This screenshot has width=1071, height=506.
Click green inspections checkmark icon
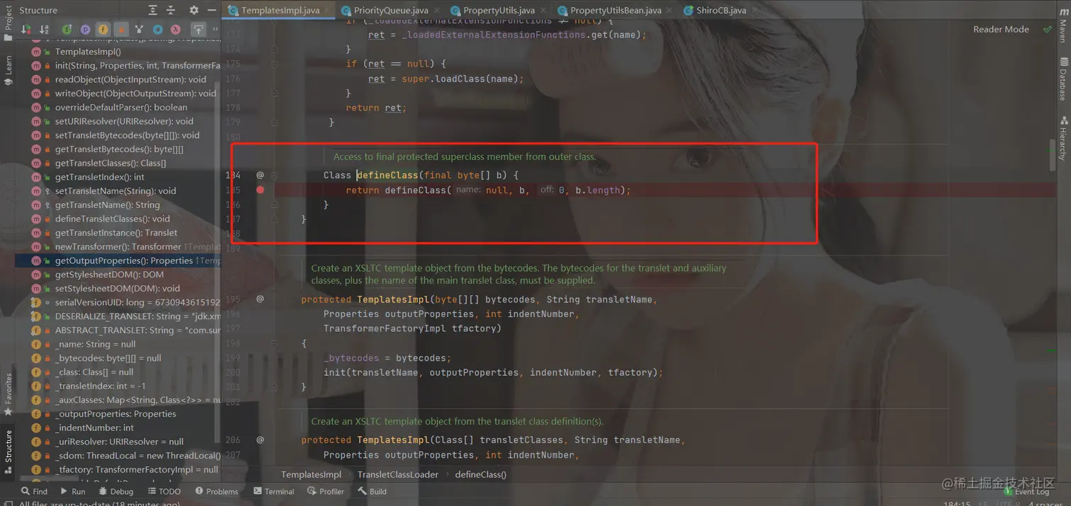point(1047,29)
